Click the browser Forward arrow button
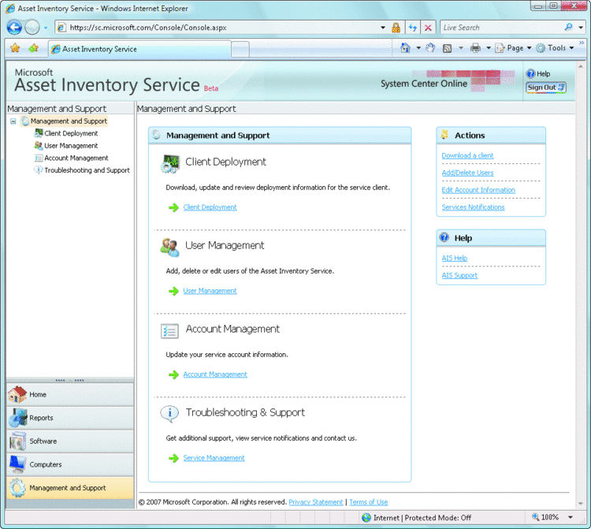The height and width of the screenshot is (529, 591). click(32, 27)
